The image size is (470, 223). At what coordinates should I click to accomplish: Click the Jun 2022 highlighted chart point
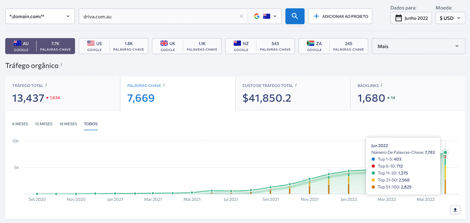pyautogui.click(x=445, y=152)
